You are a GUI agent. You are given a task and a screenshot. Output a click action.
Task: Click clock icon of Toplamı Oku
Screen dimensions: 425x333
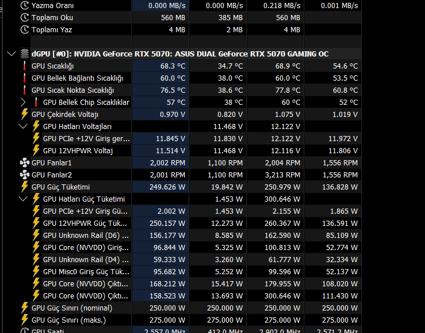[25, 17]
